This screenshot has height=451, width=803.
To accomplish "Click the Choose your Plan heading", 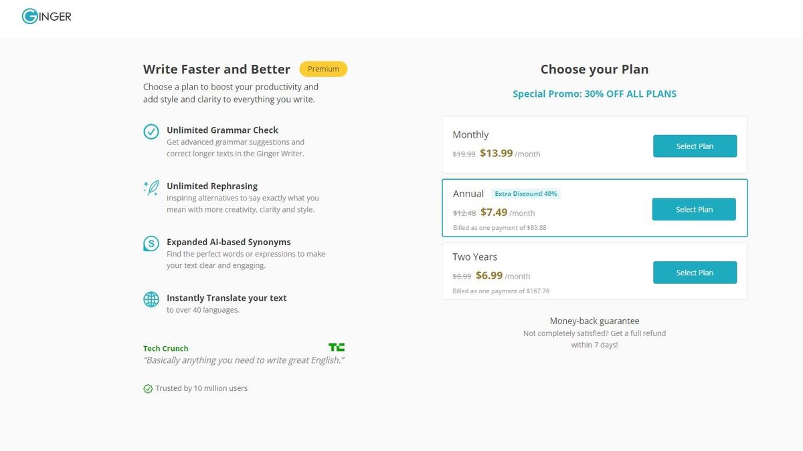I will coord(594,69).
